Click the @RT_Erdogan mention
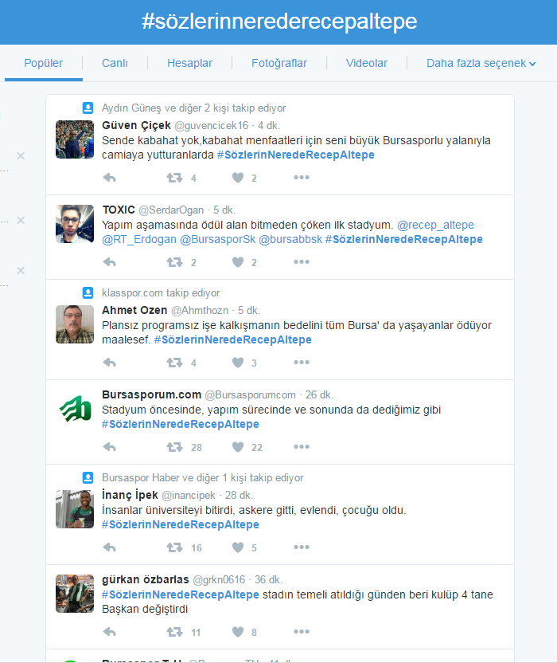Image resolution: width=557 pixels, height=663 pixels. pyautogui.click(x=139, y=239)
